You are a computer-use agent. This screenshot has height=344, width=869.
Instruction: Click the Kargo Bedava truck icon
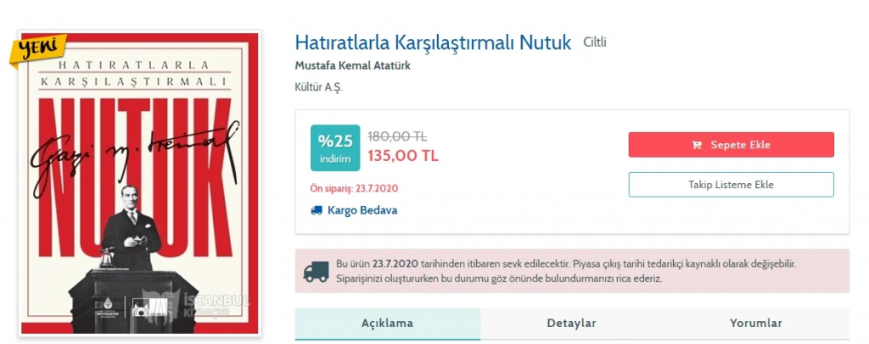click(317, 210)
